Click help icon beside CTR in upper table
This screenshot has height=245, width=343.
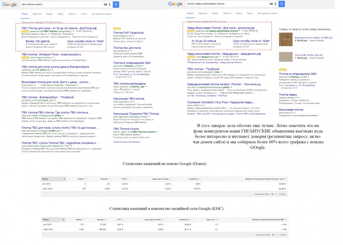click(127, 179)
